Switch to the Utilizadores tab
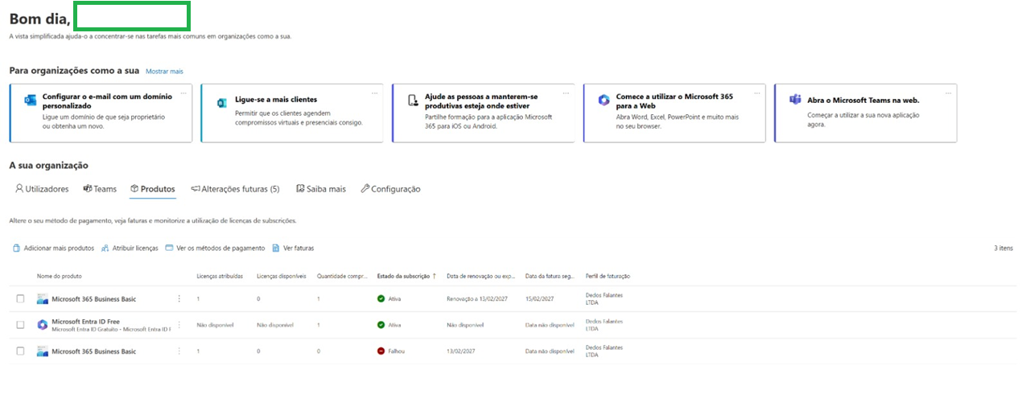 tap(42, 189)
